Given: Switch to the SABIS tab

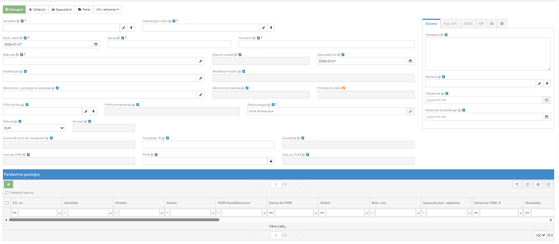Looking at the screenshot, I should 468,24.
